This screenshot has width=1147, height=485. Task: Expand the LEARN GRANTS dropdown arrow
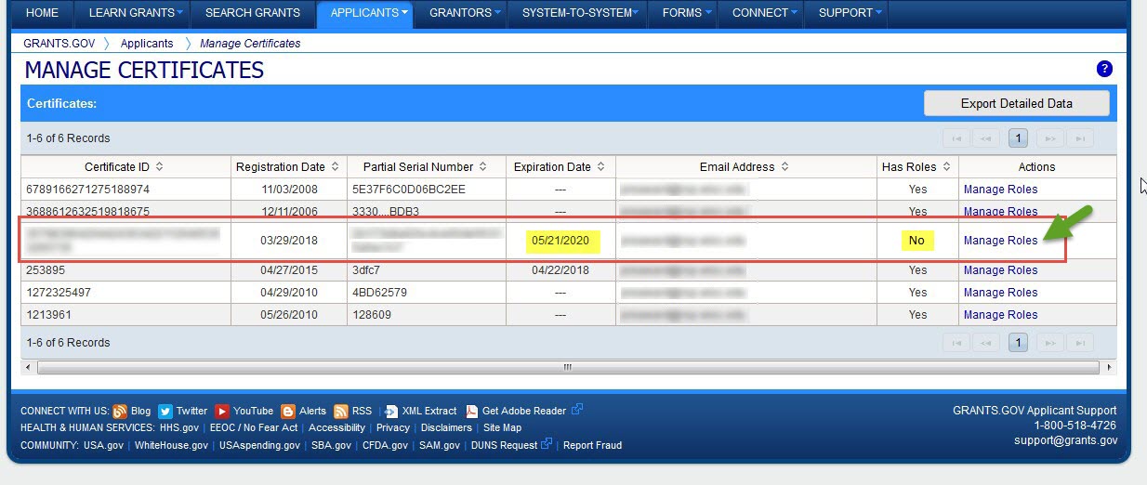coord(179,13)
